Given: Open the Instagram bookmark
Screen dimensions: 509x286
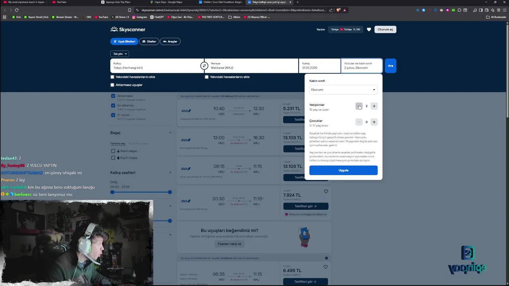Looking at the screenshot, I should [x=140, y=17].
